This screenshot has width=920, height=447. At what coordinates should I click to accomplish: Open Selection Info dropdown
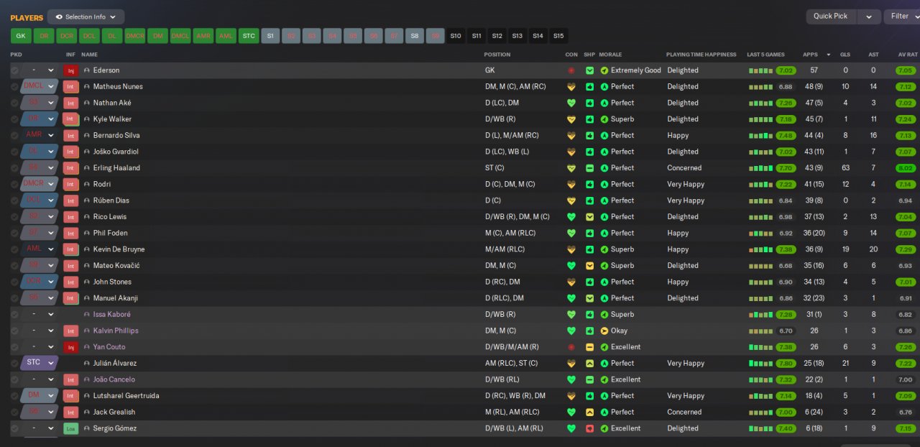(x=86, y=17)
